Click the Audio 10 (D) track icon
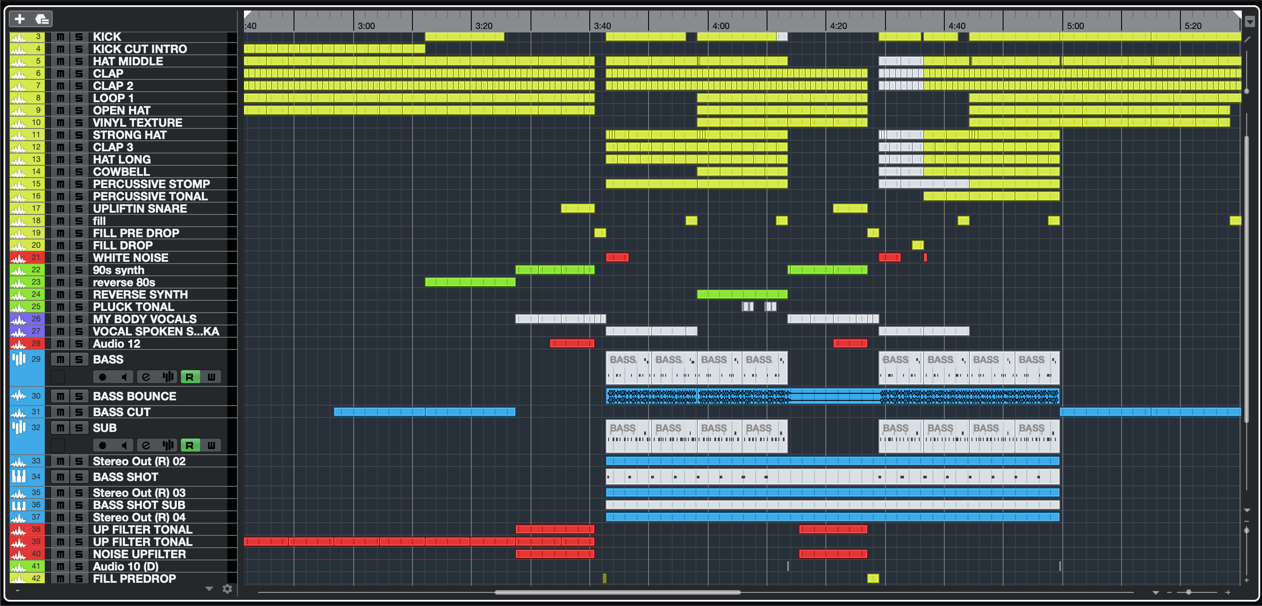Screen dimensions: 1262x606 [x=18, y=567]
